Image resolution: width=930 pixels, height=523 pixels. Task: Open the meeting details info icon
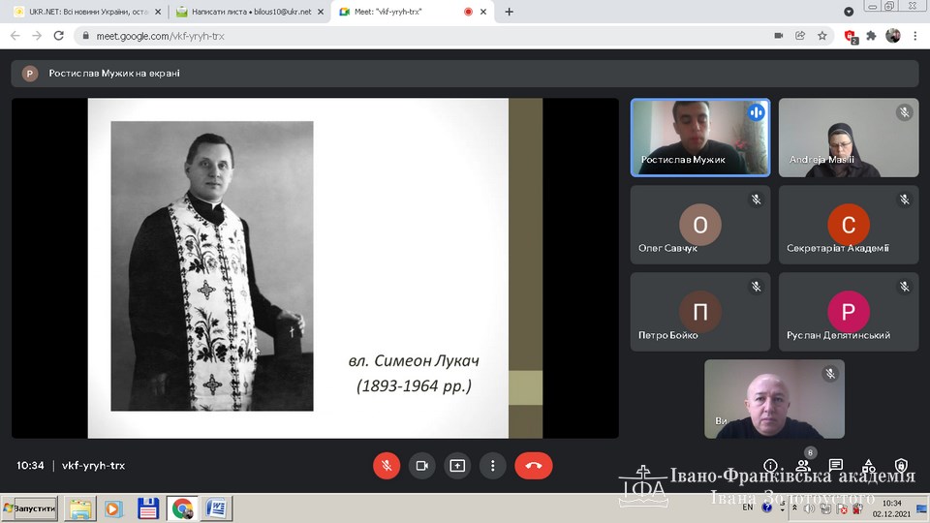[770, 466]
